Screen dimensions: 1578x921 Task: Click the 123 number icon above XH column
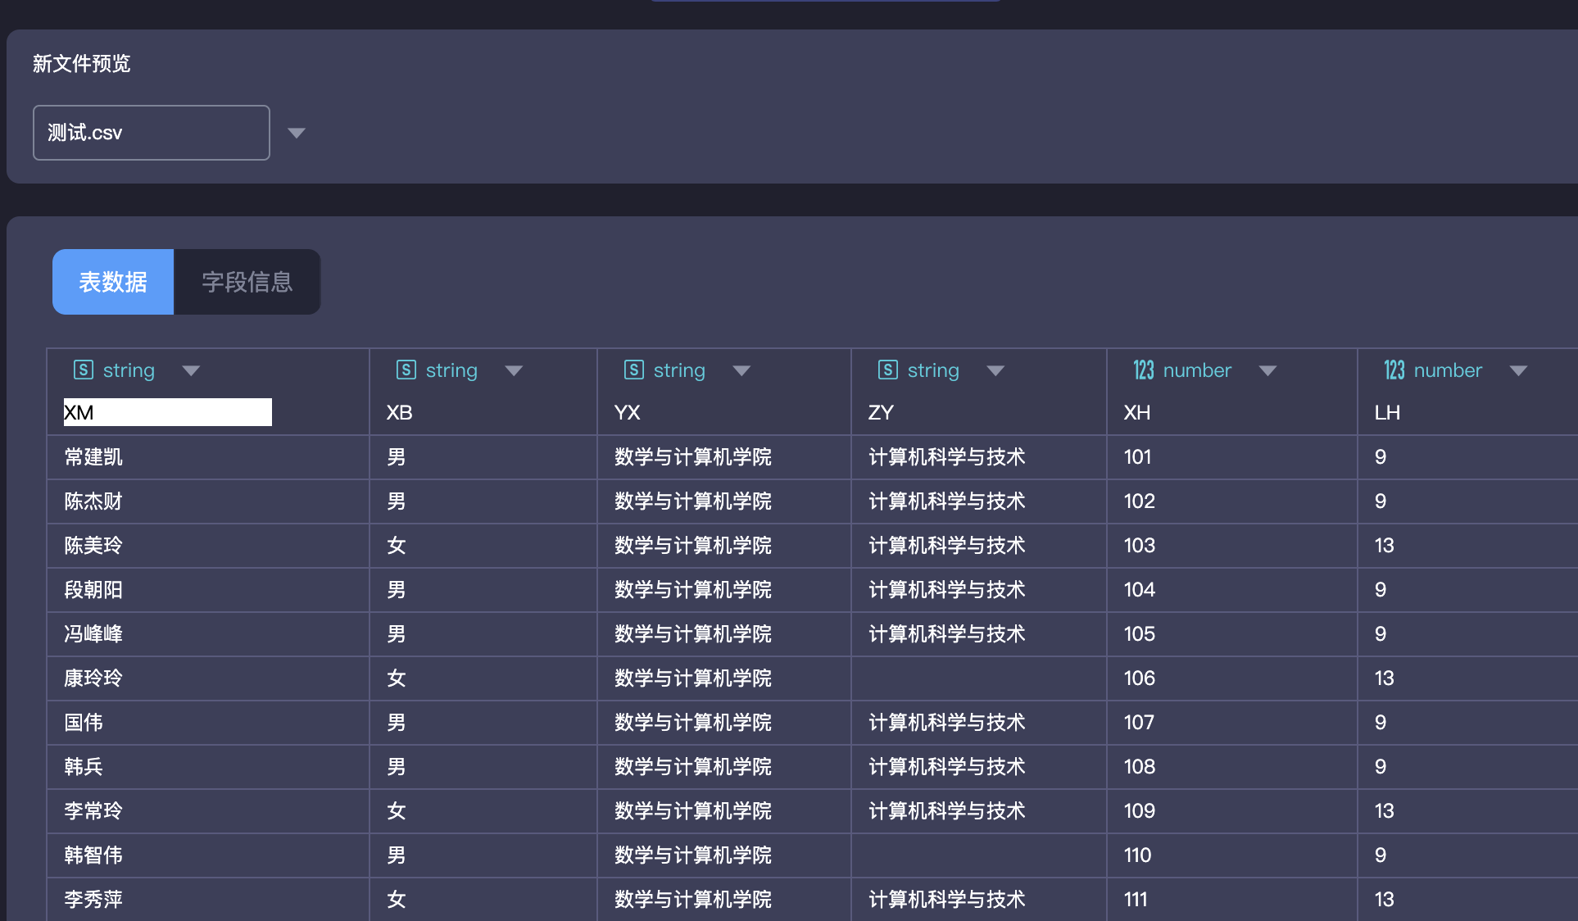(1144, 370)
